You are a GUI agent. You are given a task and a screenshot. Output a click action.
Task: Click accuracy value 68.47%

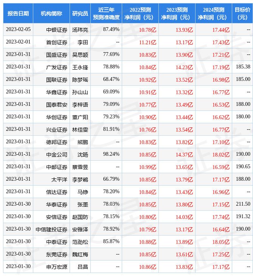click(x=111, y=79)
